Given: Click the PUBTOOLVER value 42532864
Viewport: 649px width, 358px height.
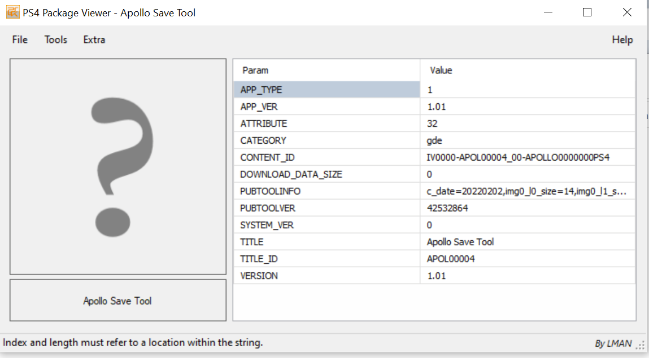Looking at the screenshot, I should pyautogui.click(x=528, y=208).
